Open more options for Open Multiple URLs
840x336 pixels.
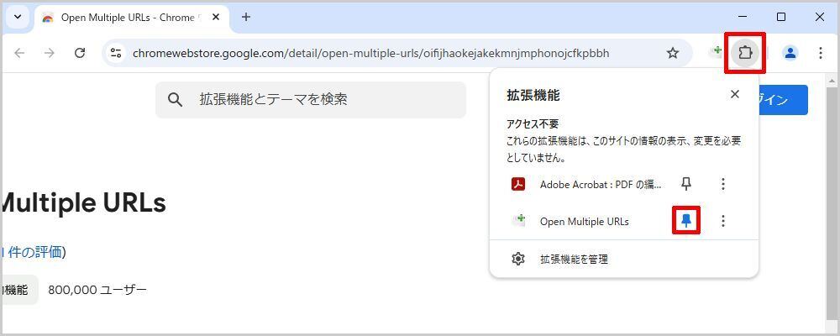click(723, 221)
